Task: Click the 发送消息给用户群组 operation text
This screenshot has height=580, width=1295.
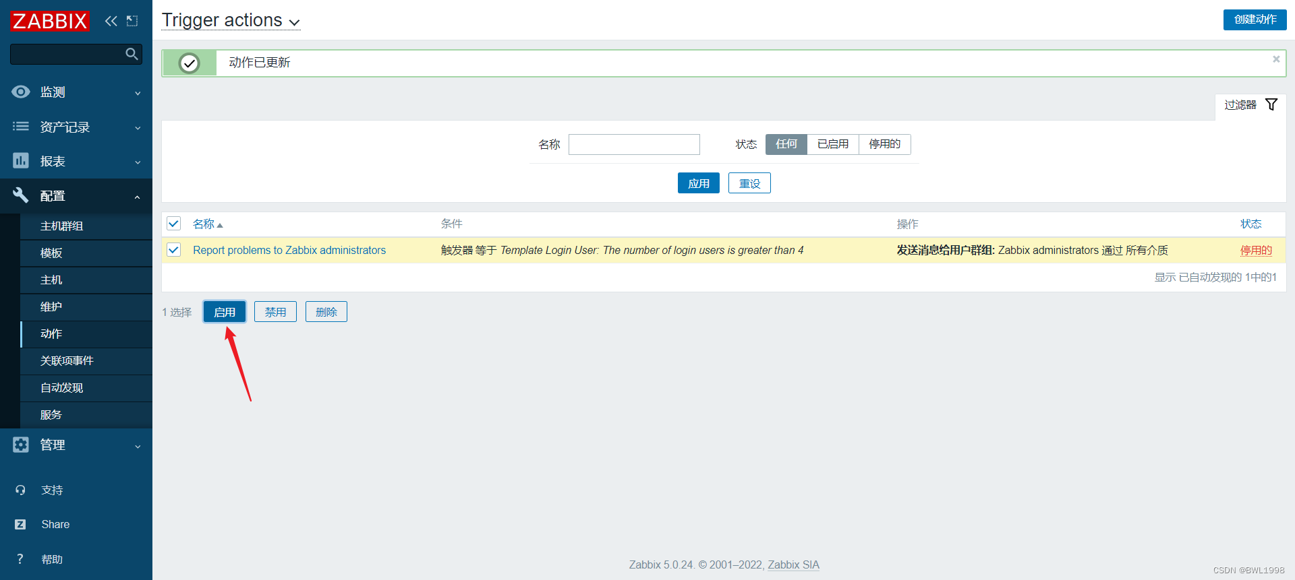Action: [x=946, y=250]
